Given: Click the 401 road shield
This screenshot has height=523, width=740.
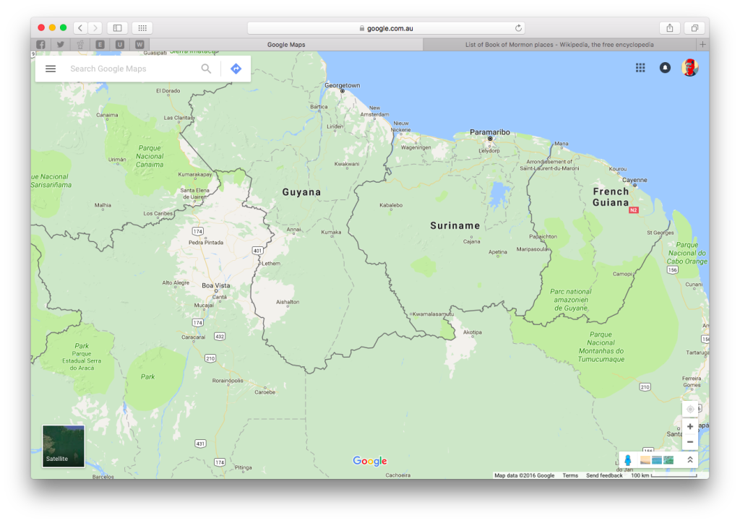Looking at the screenshot, I should pyautogui.click(x=257, y=251).
